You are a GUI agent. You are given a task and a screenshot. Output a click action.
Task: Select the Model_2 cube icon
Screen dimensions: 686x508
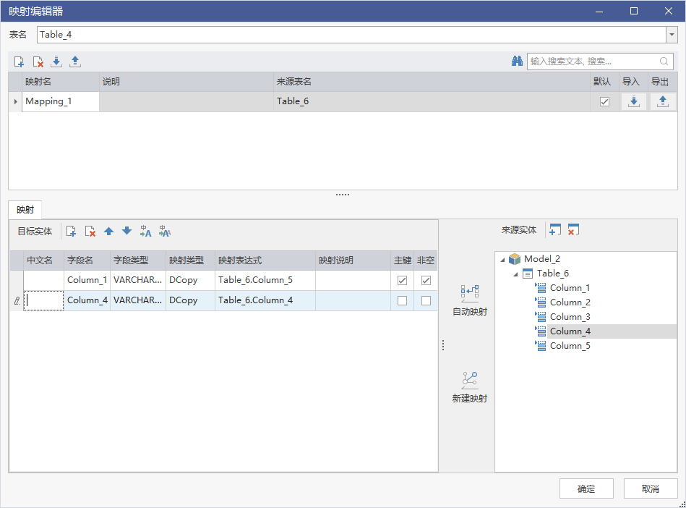(515, 259)
